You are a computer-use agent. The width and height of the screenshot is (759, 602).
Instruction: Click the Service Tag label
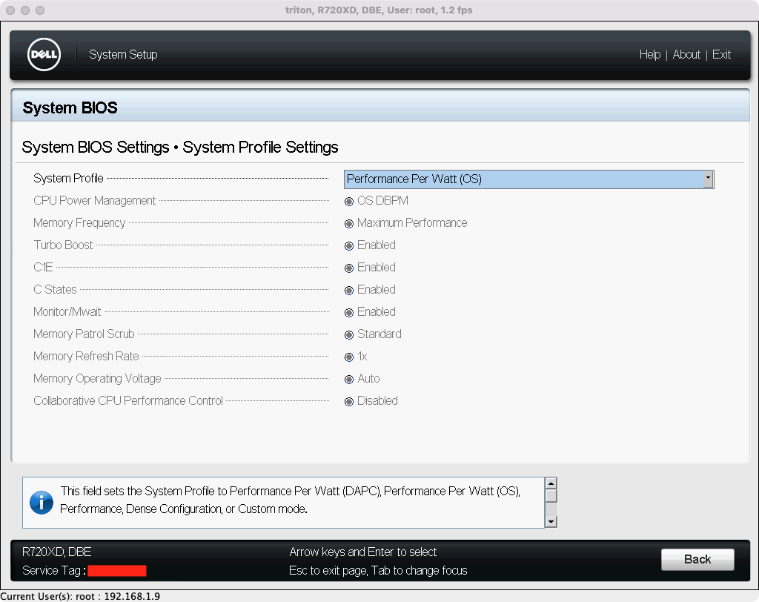point(54,571)
